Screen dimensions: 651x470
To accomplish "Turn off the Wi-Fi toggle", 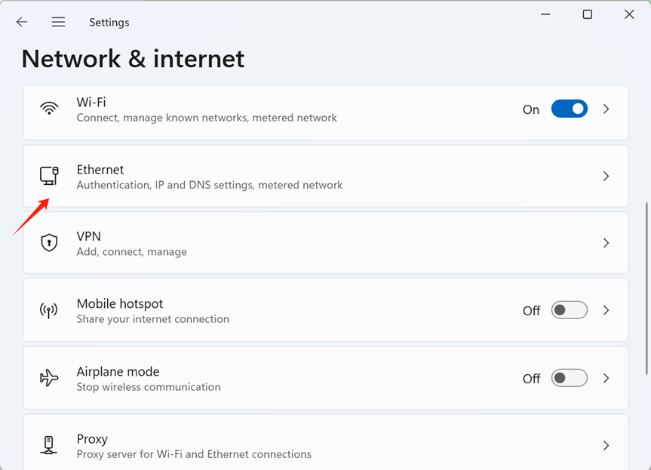I will click(570, 109).
